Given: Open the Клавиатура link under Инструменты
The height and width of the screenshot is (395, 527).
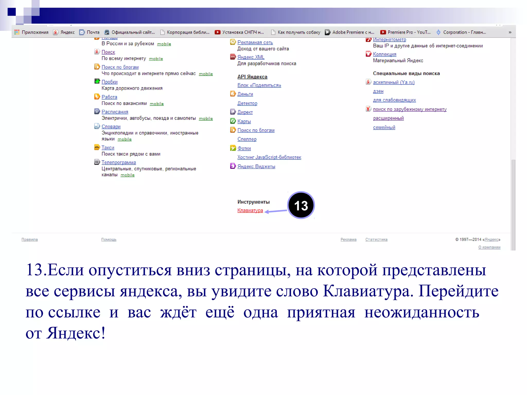Looking at the screenshot, I should point(250,210).
